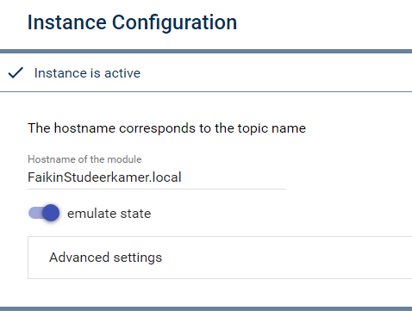This screenshot has height=317, width=412.
Task: Click into the Hostname of the module field
Action: 157,177
